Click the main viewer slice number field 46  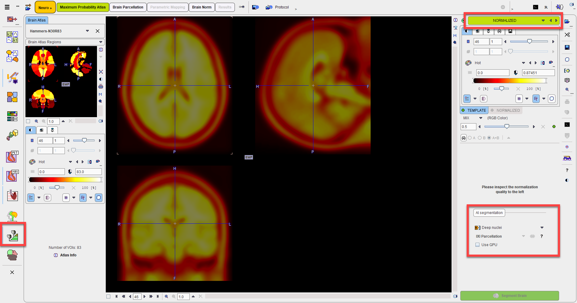137,297
